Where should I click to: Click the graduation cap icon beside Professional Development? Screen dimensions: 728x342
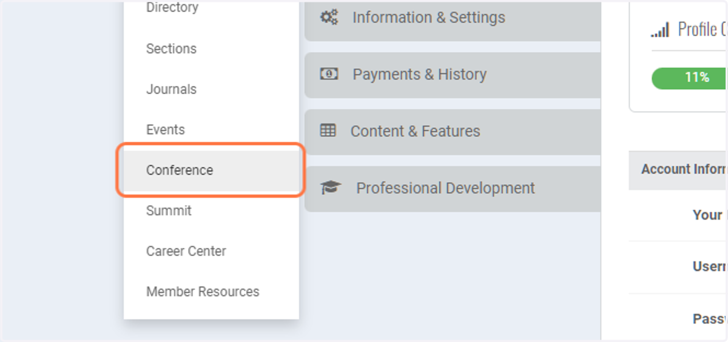(331, 187)
